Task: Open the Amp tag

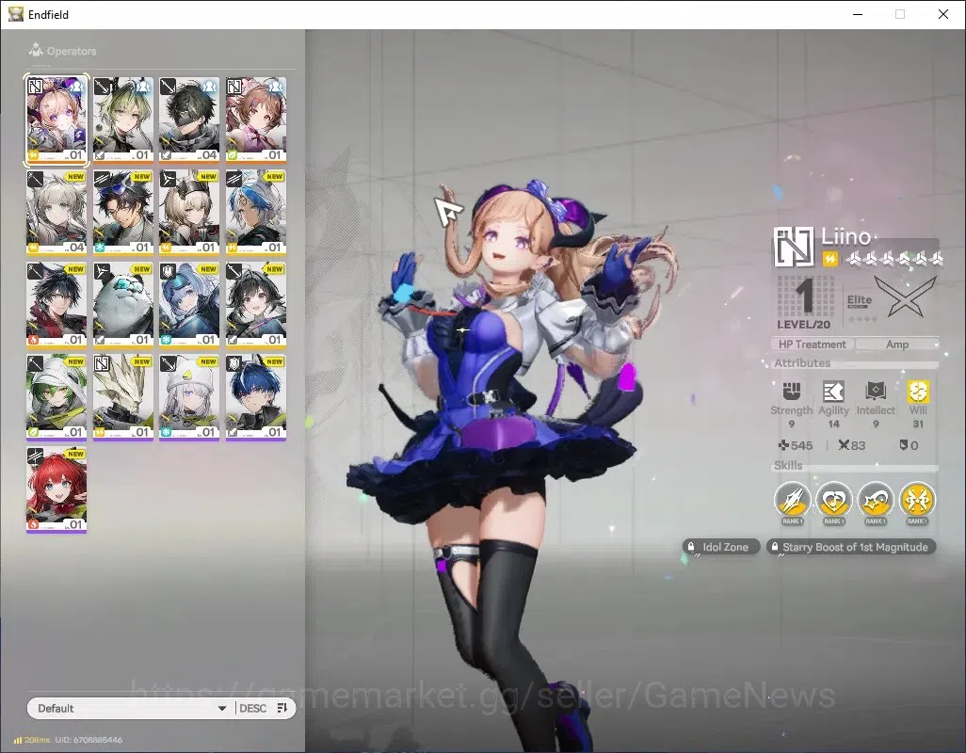Action: click(897, 344)
